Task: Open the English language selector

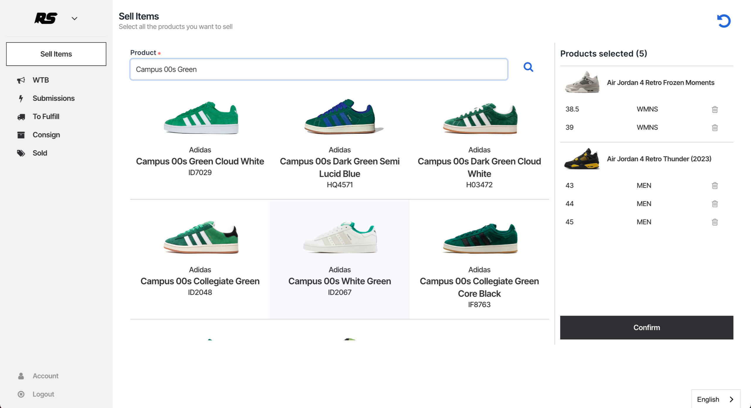Action: tap(715, 399)
